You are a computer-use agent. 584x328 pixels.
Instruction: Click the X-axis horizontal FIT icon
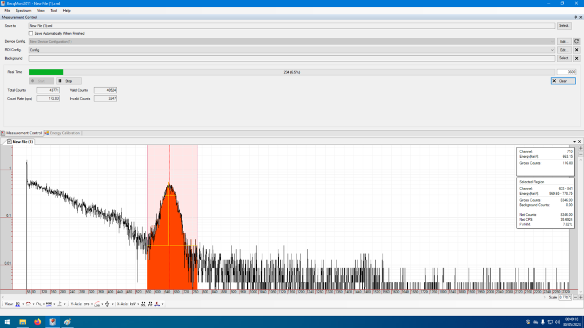[150, 304]
